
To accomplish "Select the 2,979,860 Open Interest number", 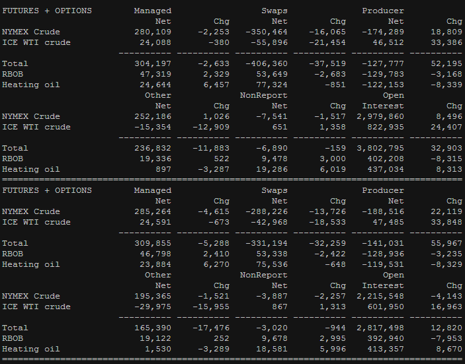I will (x=380, y=116).
